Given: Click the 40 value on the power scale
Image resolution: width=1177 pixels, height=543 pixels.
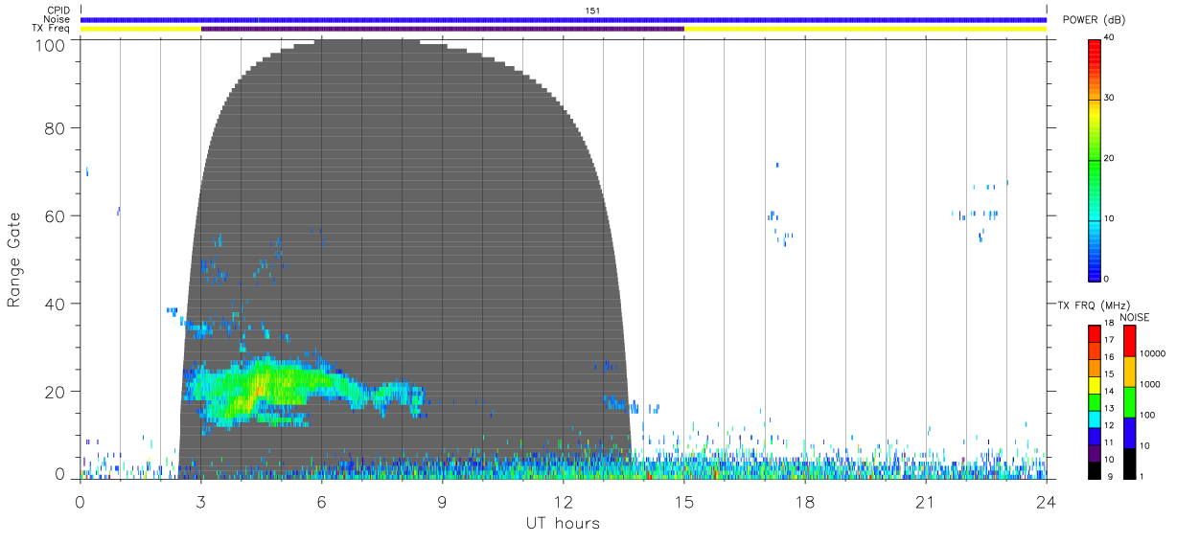Looking at the screenshot, I should tap(1109, 37).
